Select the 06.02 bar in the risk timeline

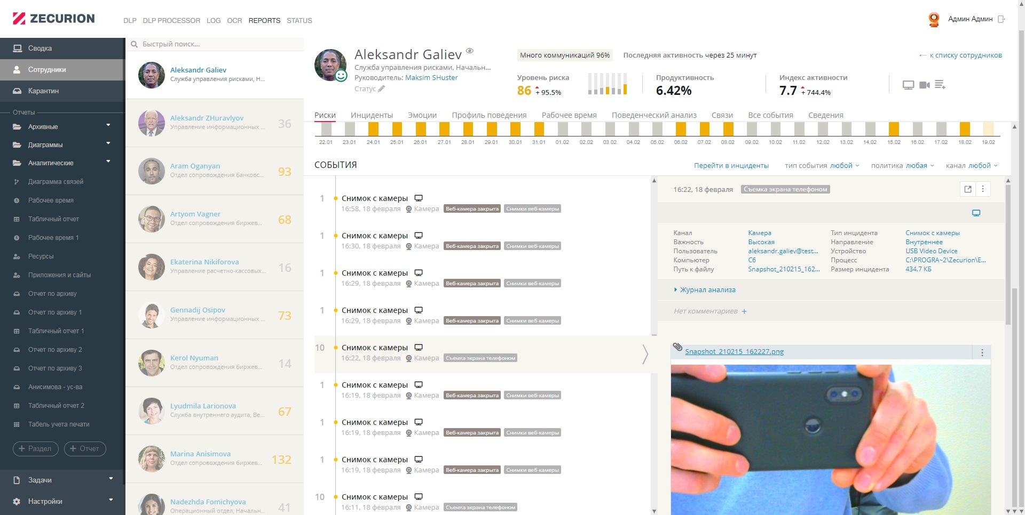tap(681, 129)
